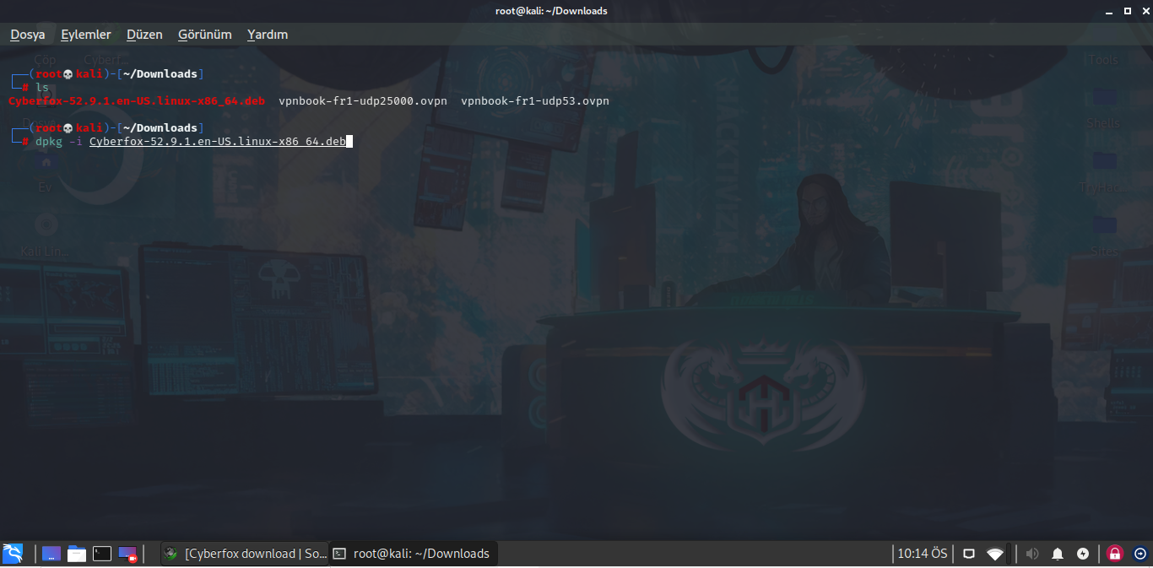The image size is (1153, 568).
Task: Open the notifications bell icon
Action: pos(1058,554)
